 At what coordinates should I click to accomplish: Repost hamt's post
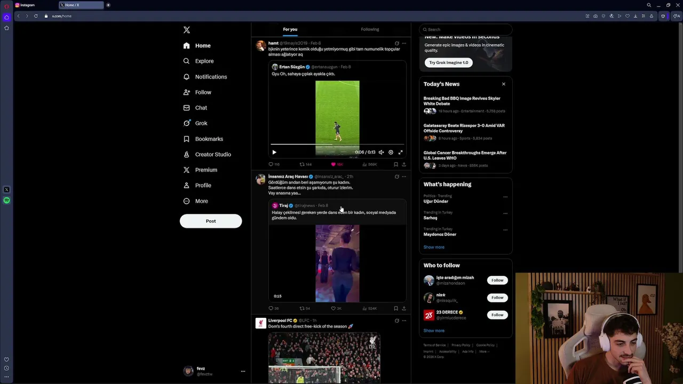pos(305,164)
